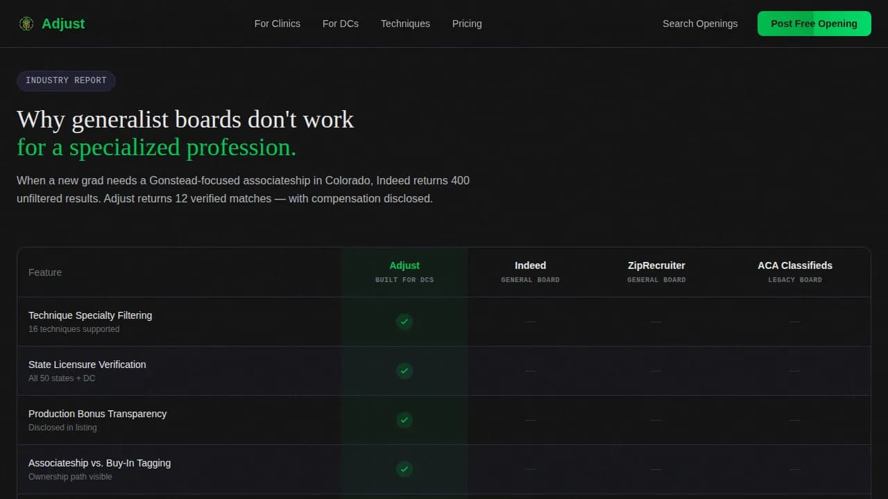Screen dimensions: 888x499
Task: Click ZipRecruiter's dash for State Licensure Verification
Action: click(x=656, y=371)
